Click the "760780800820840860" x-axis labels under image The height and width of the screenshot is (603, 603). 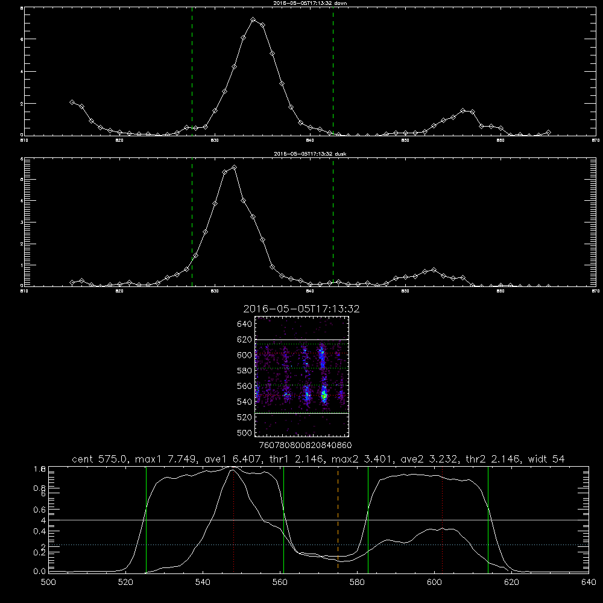click(305, 445)
